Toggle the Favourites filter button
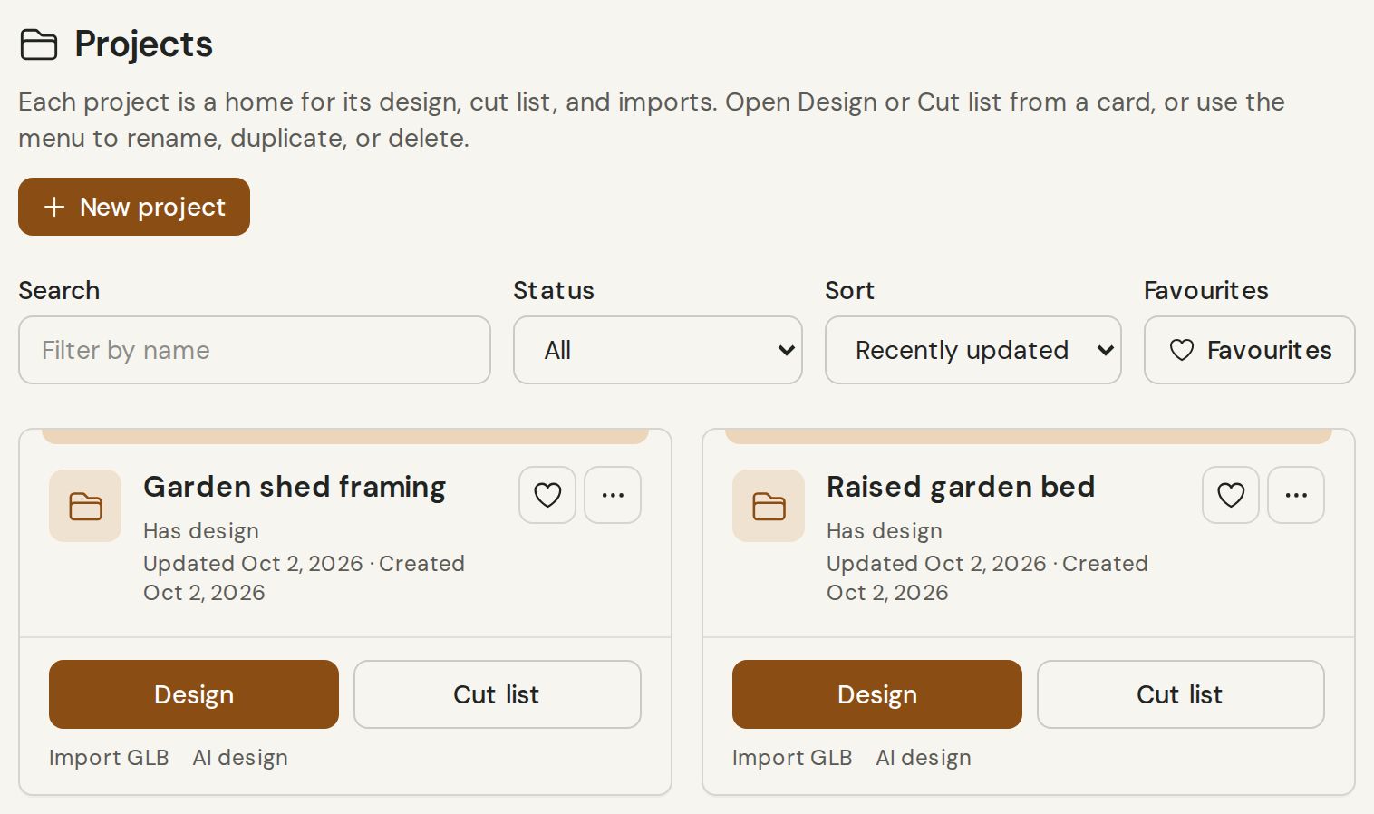 coord(1250,350)
